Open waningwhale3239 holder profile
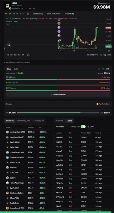The height and width of the screenshot is (213, 114). 17,132
